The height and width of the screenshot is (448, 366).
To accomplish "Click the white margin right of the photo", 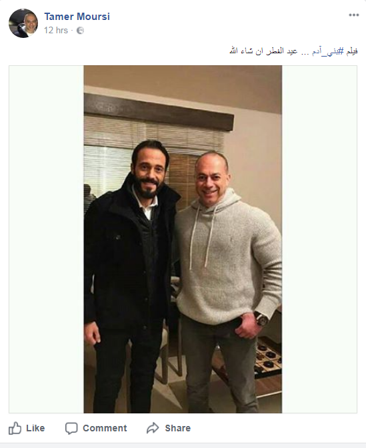I will [x=319, y=239].
